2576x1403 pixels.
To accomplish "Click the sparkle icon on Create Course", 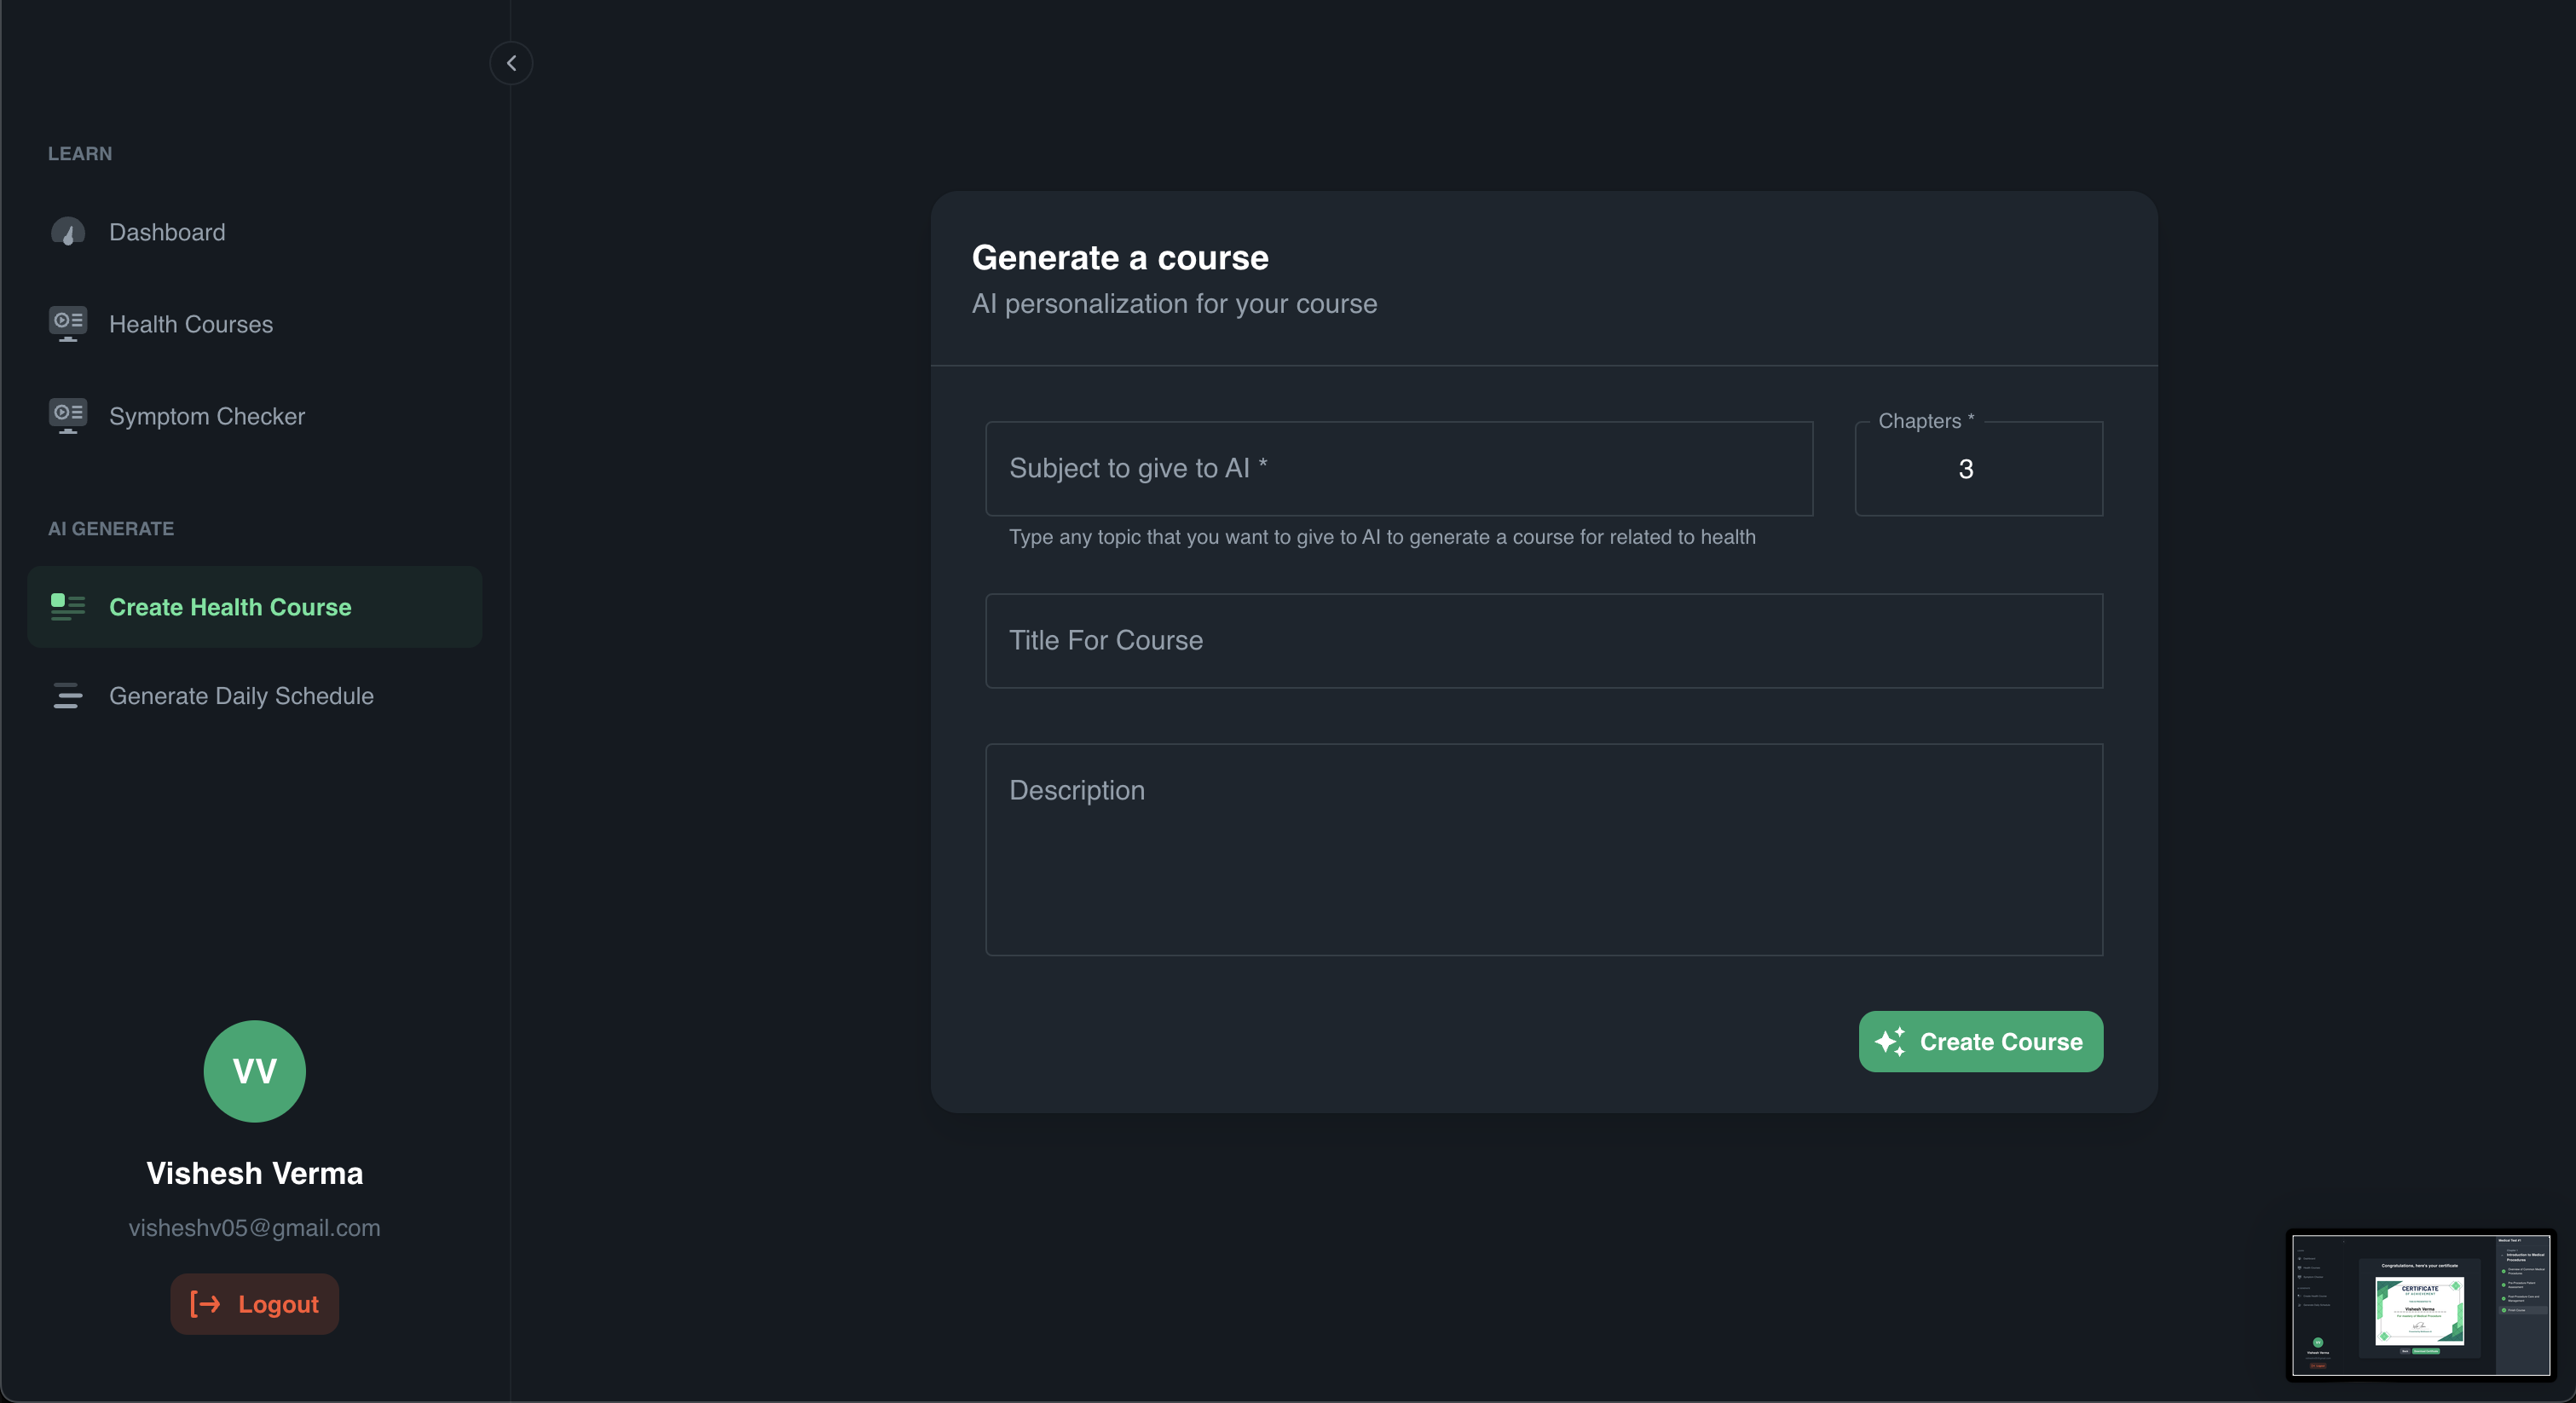I will [x=1889, y=1042].
